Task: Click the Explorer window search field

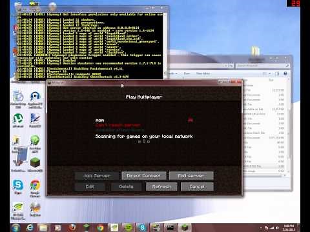Action: (x=263, y=65)
